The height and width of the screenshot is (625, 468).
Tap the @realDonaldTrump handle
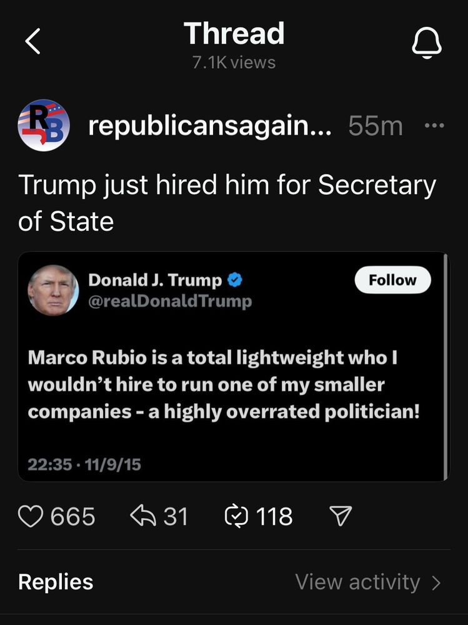(171, 301)
